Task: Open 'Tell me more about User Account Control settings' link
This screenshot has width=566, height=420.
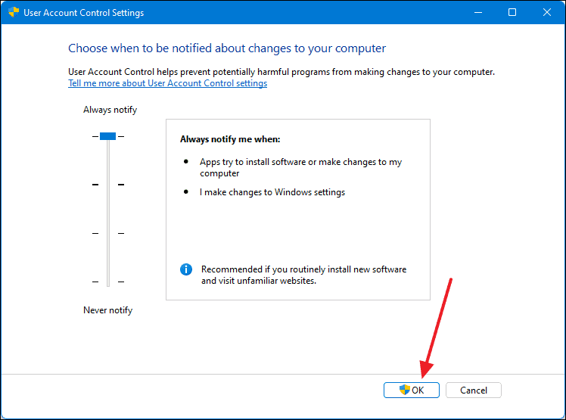Action: tap(167, 83)
